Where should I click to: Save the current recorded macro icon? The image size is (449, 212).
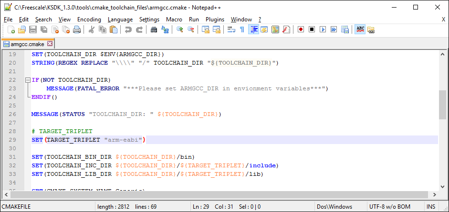345,29
